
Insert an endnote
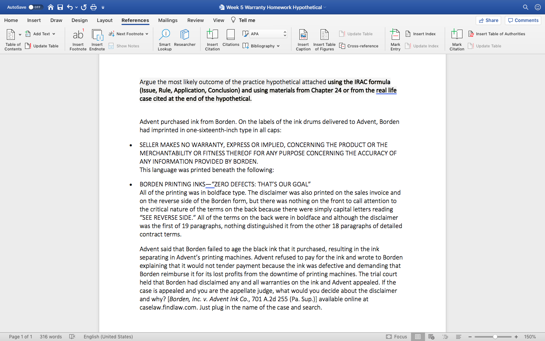(97, 39)
